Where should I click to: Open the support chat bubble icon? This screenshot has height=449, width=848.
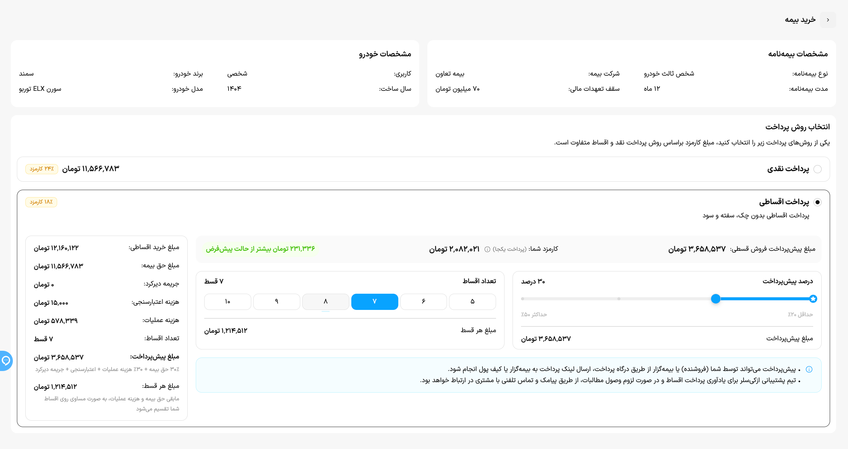point(6,361)
